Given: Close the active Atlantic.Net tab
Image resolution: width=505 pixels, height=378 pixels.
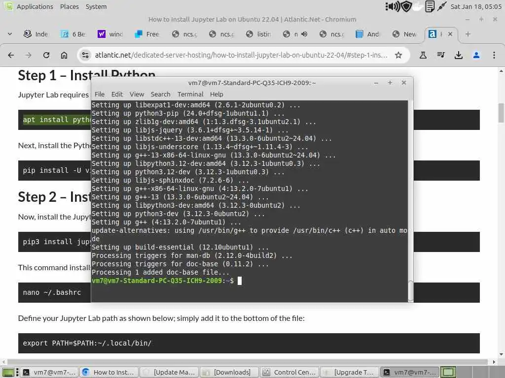Looking at the screenshot, I should [450, 34].
